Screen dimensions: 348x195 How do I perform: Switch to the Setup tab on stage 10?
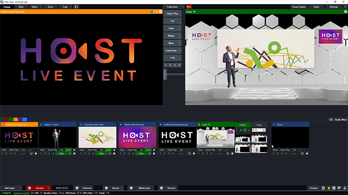[259, 125]
